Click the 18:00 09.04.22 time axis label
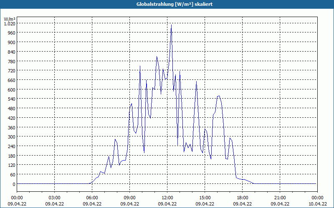 pyautogui.click(x=243, y=201)
